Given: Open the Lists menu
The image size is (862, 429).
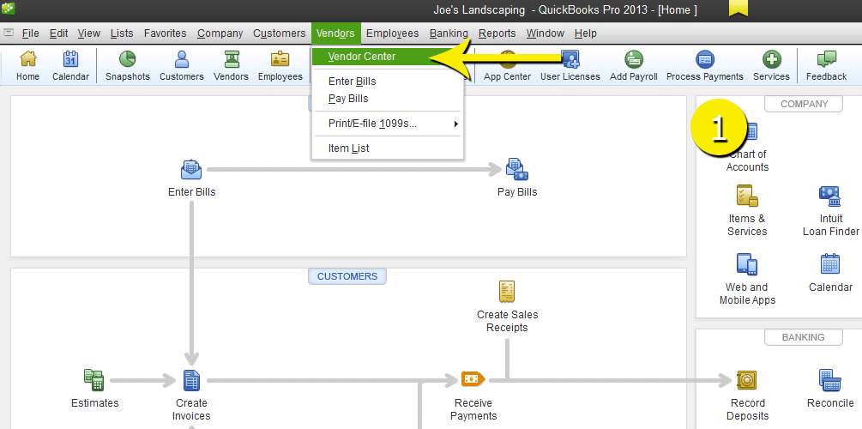Looking at the screenshot, I should [x=122, y=33].
